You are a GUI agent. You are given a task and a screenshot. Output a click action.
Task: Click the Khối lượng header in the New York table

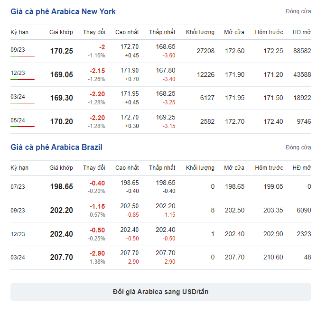click(x=200, y=32)
